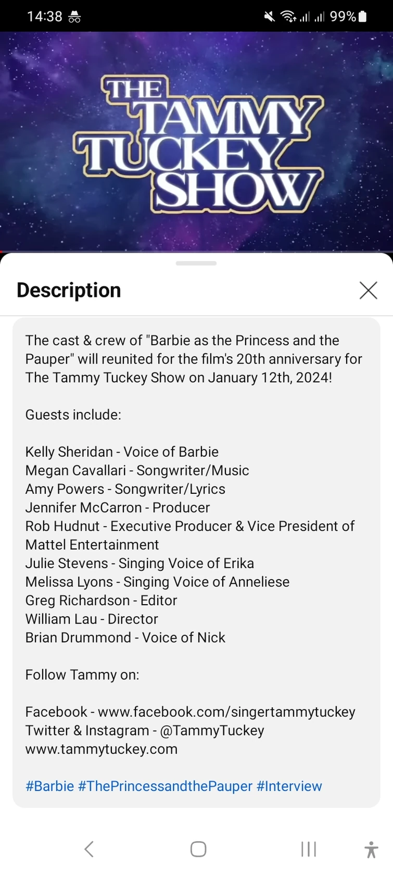Visit the www.tammytuckey.com website link
This screenshot has height=874, width=393.
[102, 749]
